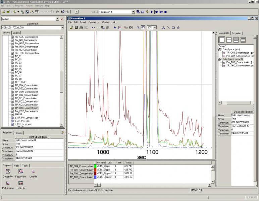Open the Current test VETS_20170220_010 dropdown
The height and width of the screenshot is (201, 259).
click(62, 27)
